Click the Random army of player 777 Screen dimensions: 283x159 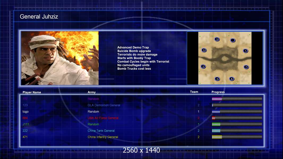[x=93, y=99]
